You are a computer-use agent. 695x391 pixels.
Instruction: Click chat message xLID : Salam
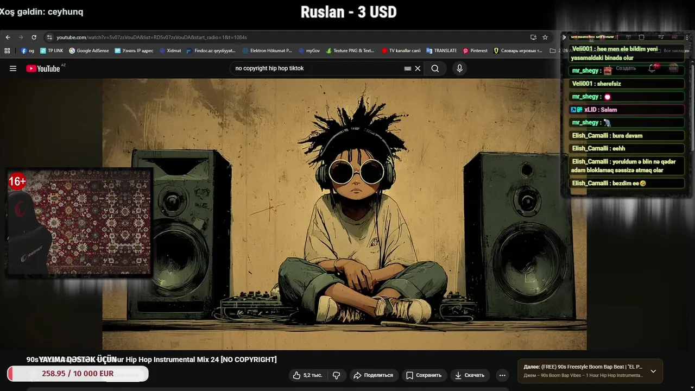pos(627,110)
